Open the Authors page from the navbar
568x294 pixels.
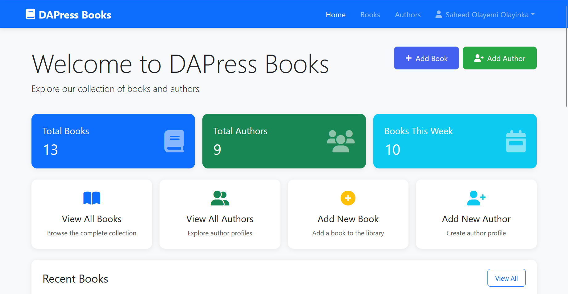408,14
